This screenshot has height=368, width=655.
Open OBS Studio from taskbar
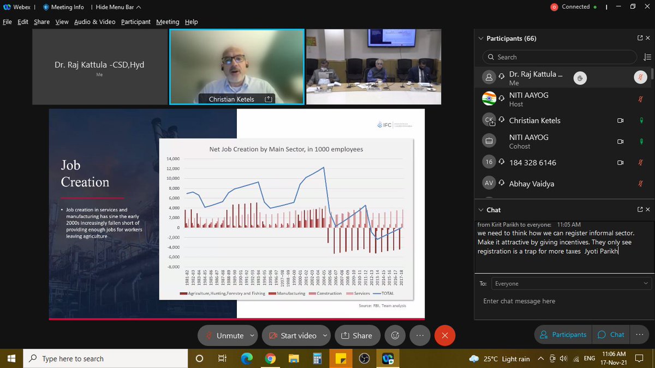coord(365,358)
